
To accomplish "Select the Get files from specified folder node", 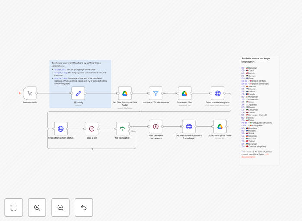I will (125, 93).
